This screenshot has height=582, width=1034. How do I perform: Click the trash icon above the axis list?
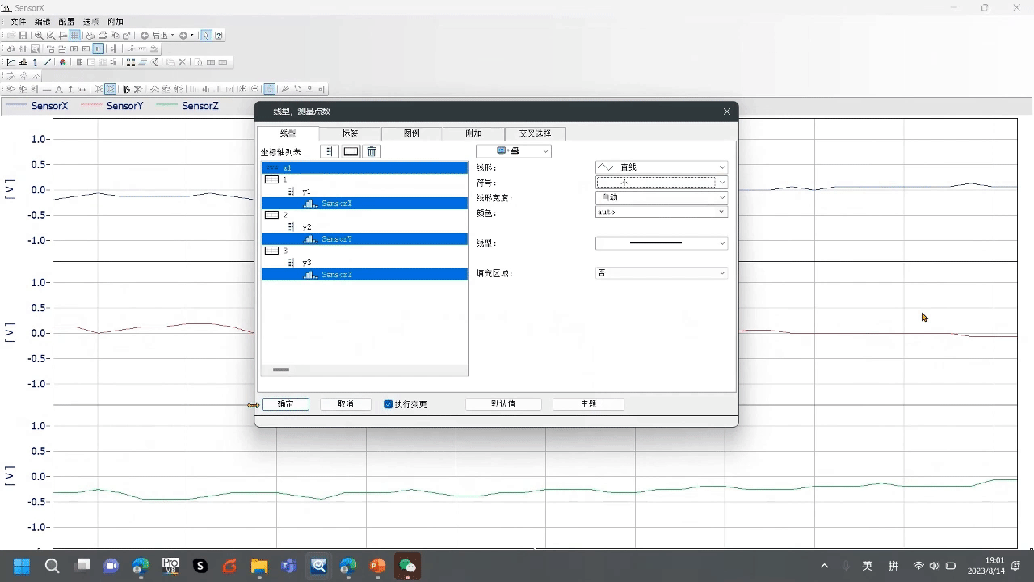coord(372,151)
